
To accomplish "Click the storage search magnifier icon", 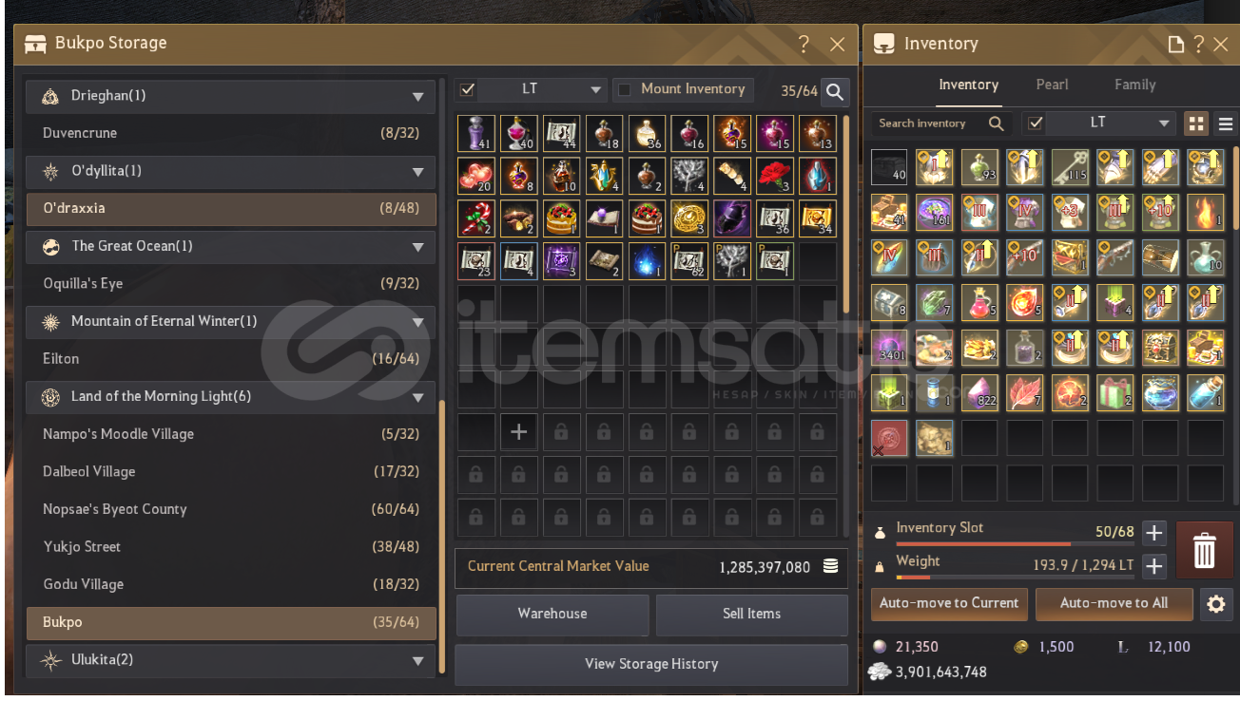I will click(834, 91).
